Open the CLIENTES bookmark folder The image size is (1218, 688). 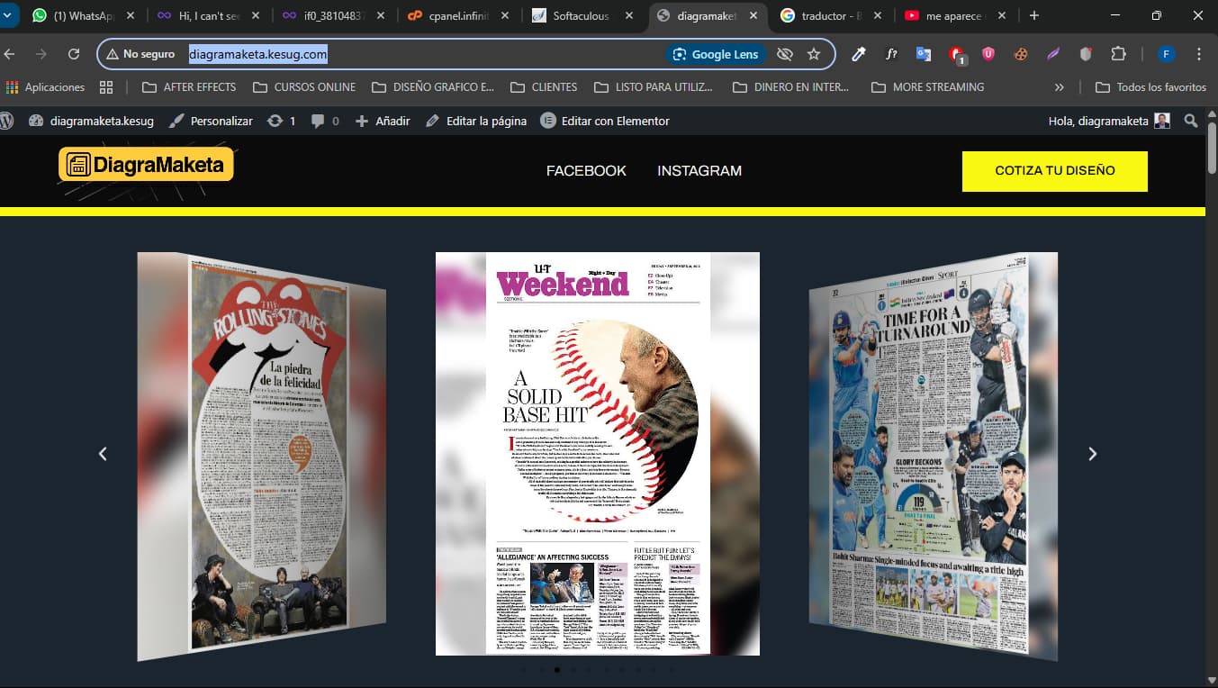(544, 87)
